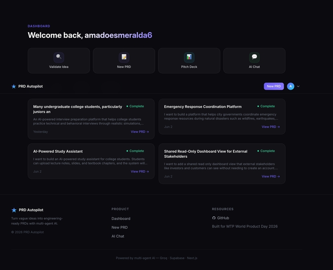Click the blue star logo in header
Screen dimensions: 333x270
14,86
